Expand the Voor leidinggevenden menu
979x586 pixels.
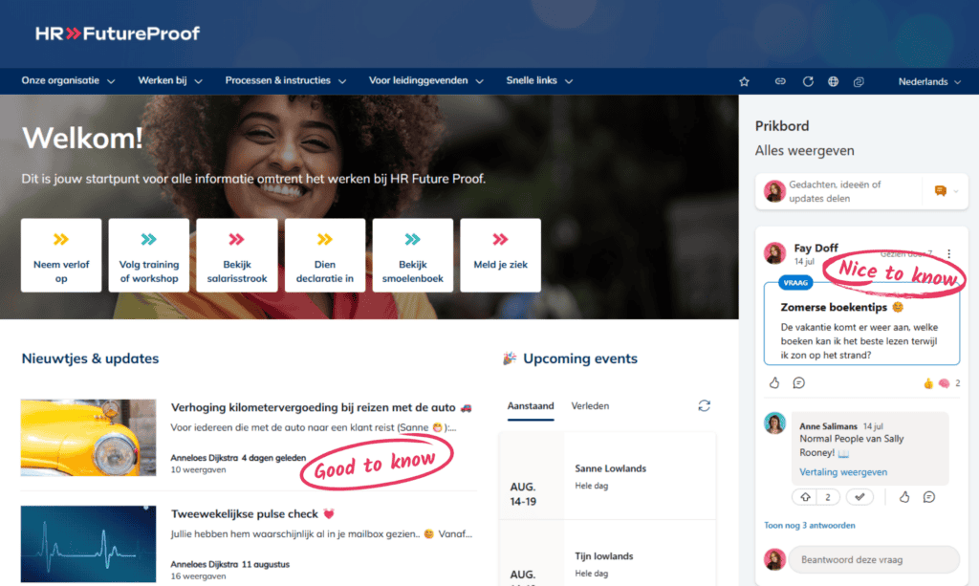tap(425, 80)
